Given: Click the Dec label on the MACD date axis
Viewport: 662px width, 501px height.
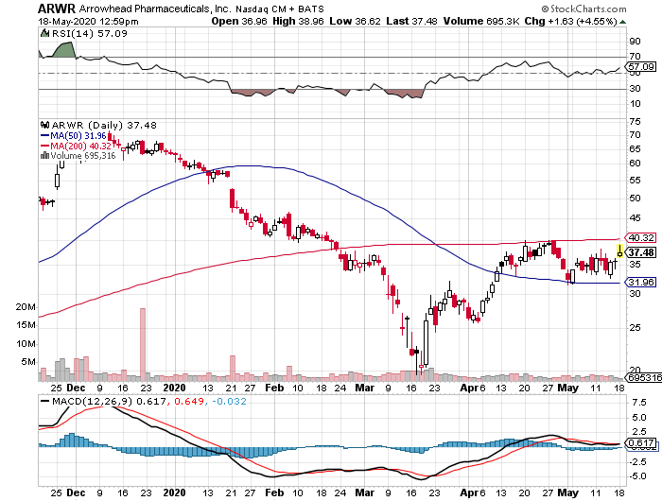Looking at the screenshot, I should [76, 492].
